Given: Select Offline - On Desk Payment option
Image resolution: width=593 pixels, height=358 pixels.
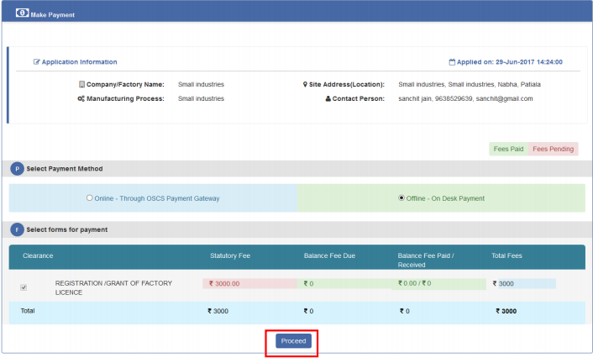Looking at the screenshot, I should (401, 198).
